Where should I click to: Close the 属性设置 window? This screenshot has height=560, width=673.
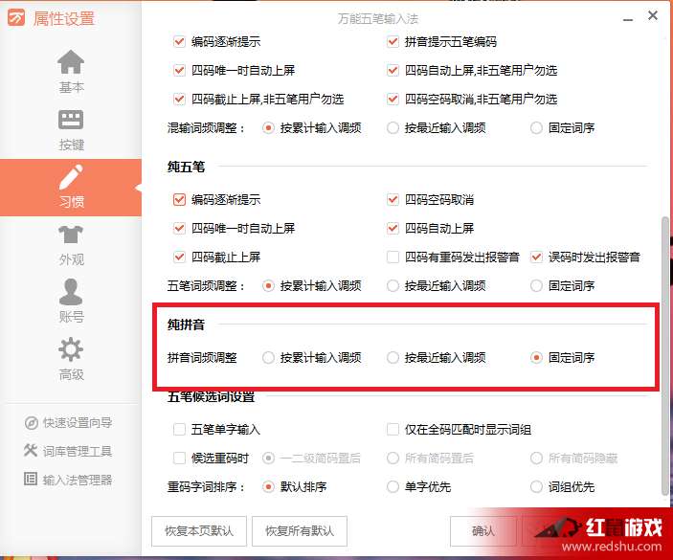[653, 15]
